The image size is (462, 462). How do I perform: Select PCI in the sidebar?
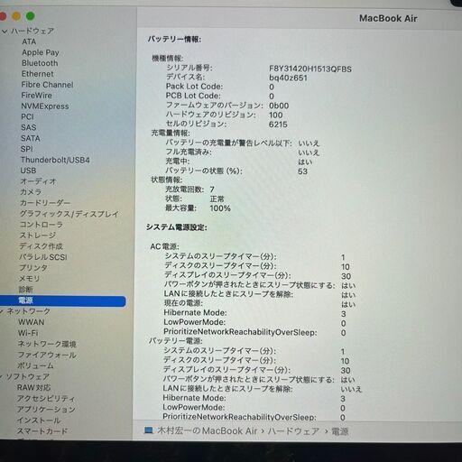(27, 116)
